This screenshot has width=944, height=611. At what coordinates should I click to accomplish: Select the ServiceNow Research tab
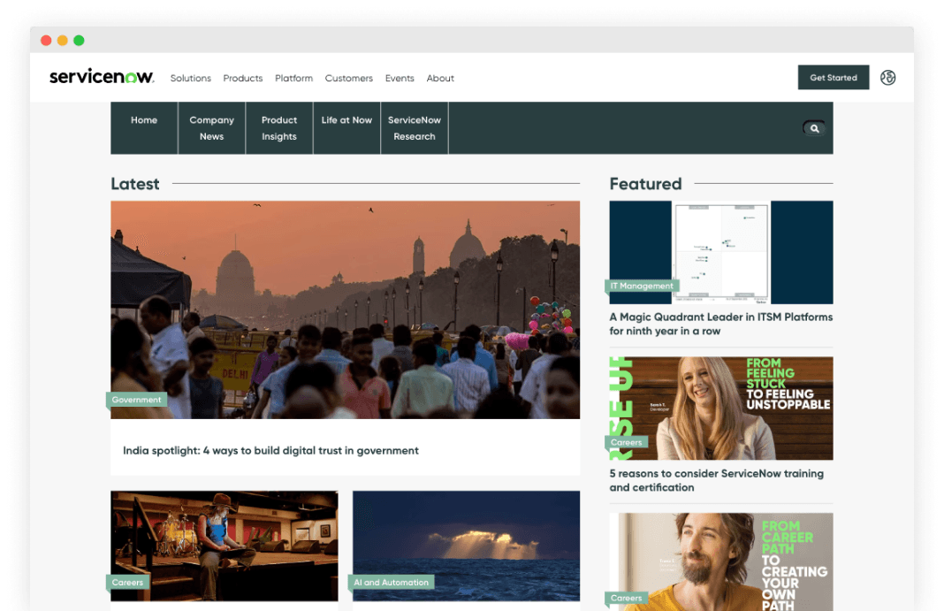coord(415,127)
